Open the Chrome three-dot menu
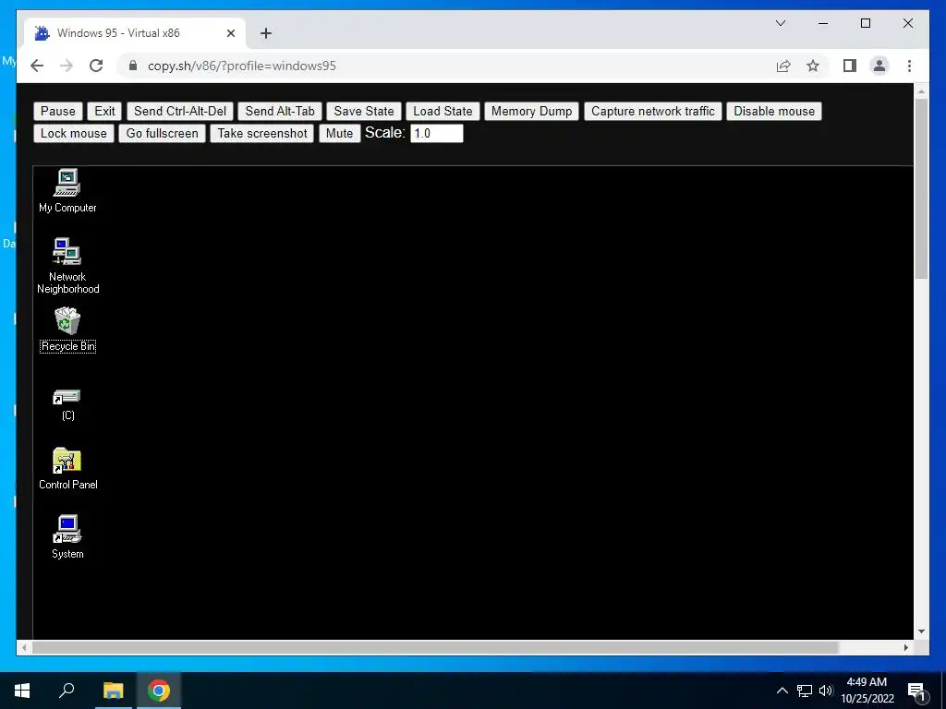Viewport: 946px width, 709px height. (909, 66)
